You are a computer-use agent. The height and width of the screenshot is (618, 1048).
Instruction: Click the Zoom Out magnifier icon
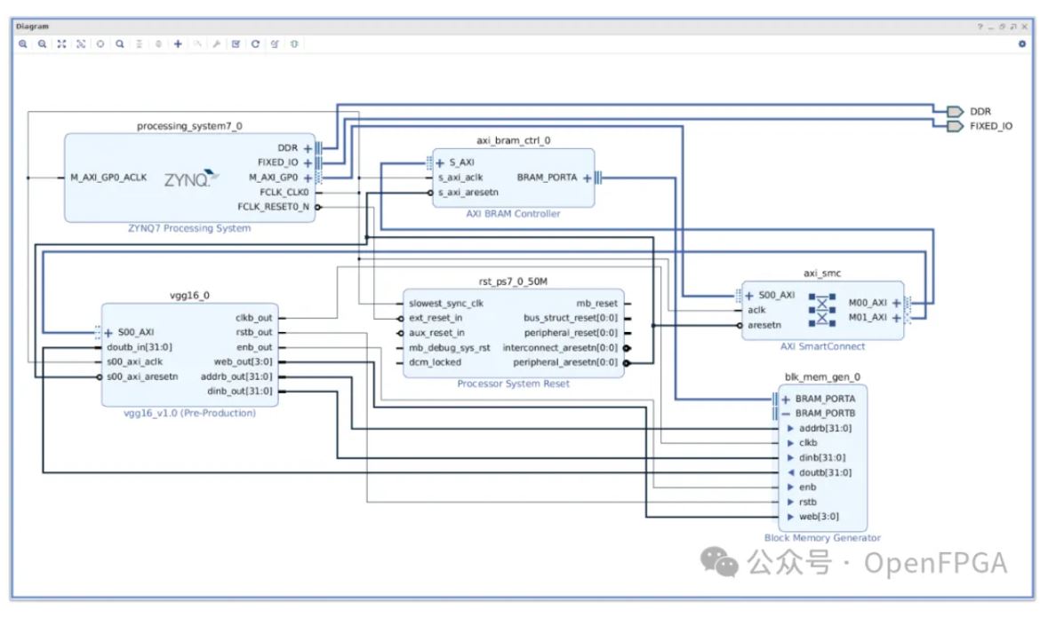tap(42, 44)
